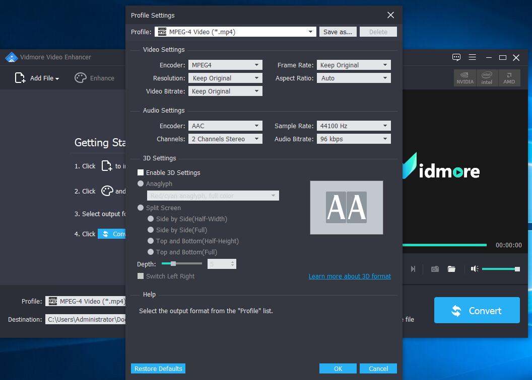The image size is (532, 380).
Task: Click Restore Defaults button
Action: [x=158, y=368]
